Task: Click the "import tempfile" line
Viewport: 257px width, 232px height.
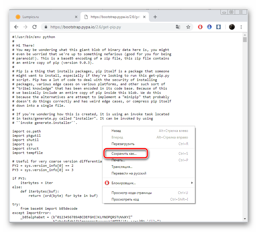Action: click(28, 153)
